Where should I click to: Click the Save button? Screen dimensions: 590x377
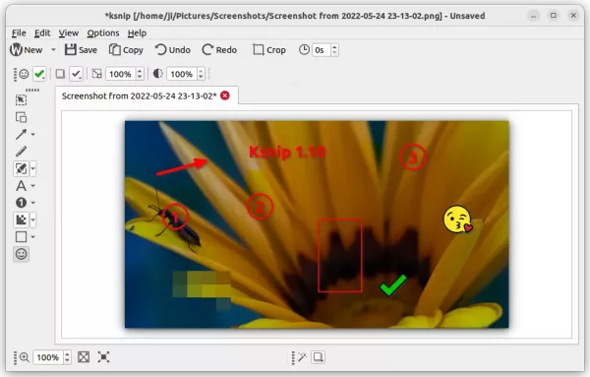click(x=81, y=50)
